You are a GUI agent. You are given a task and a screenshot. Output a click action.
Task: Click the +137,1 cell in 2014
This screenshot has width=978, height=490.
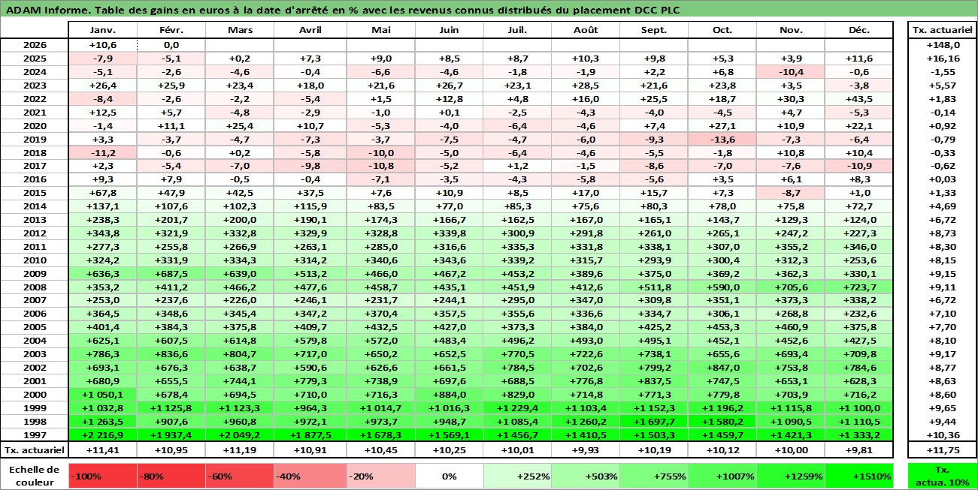[103, 206]
